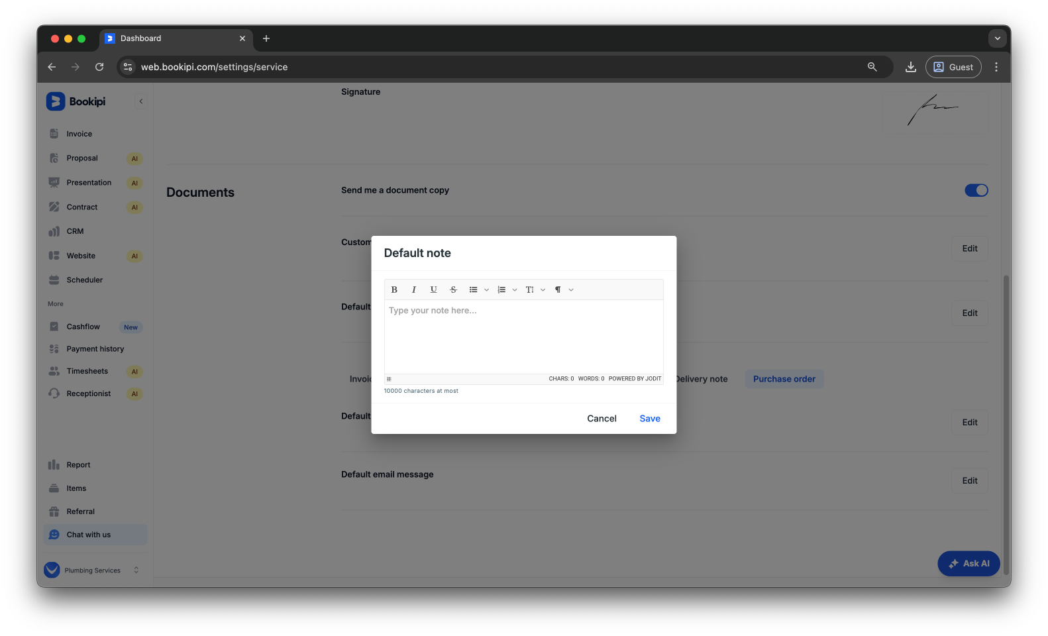Open the font size tool
1048x636 pixels.
[529, 290]
